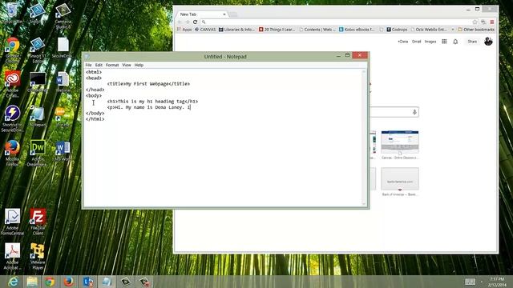
Task: Open the VMware Player desktop icon
Action: pos(38,256)
